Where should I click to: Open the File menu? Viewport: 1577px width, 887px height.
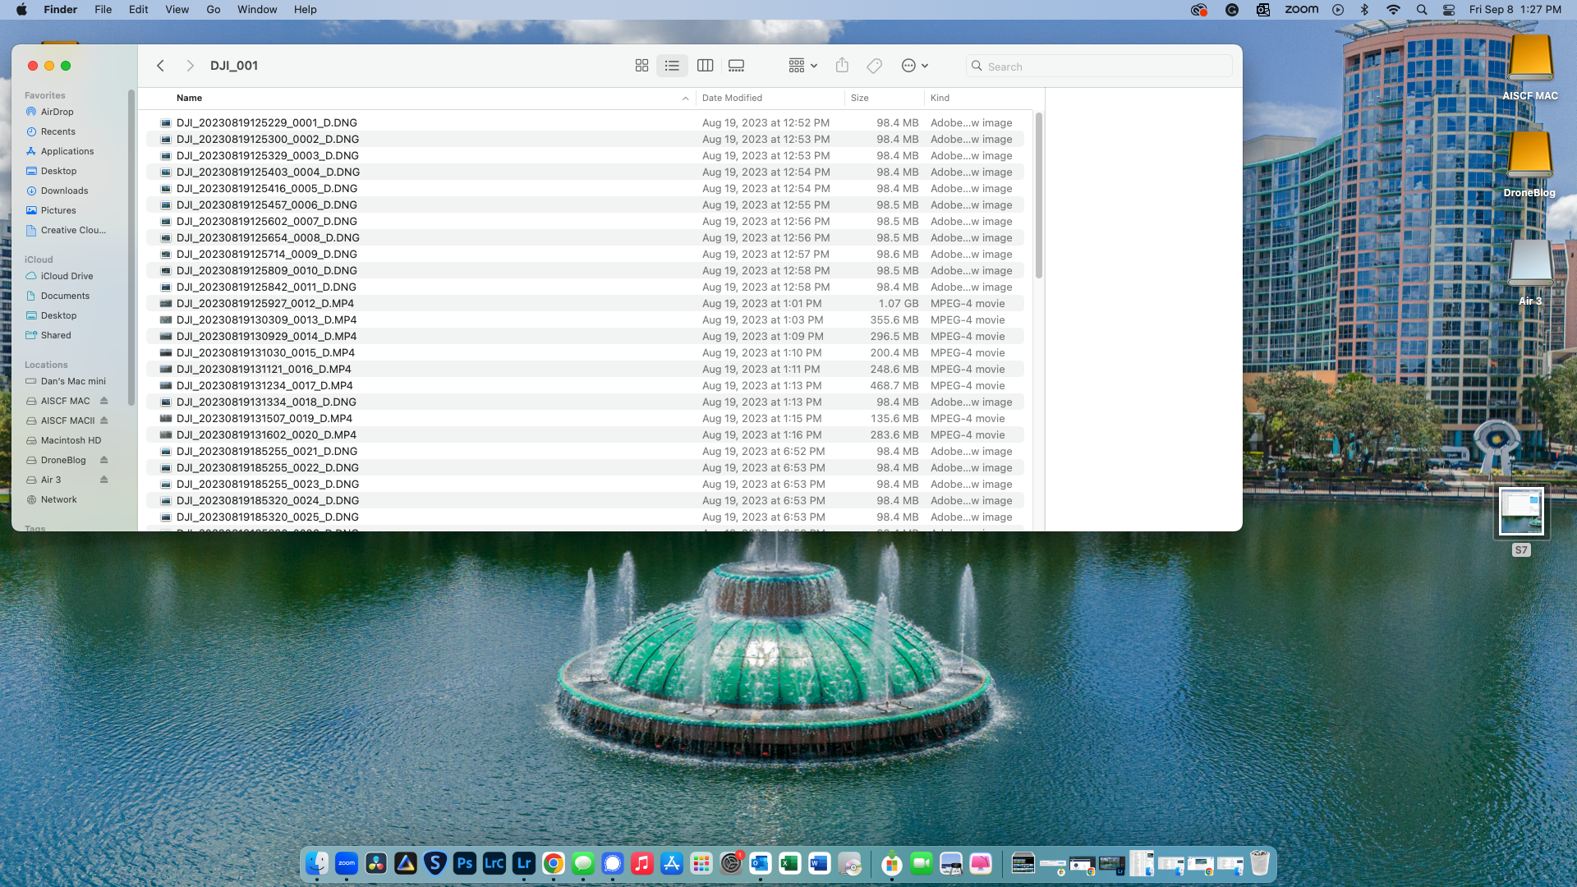103,10
